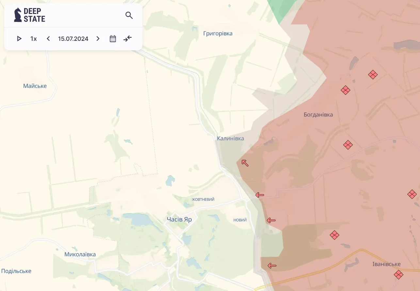Image resolution: width=420 pixels, height=291 pixels.
Task: Click the Часів Яр city label
Action: point(179,219)
